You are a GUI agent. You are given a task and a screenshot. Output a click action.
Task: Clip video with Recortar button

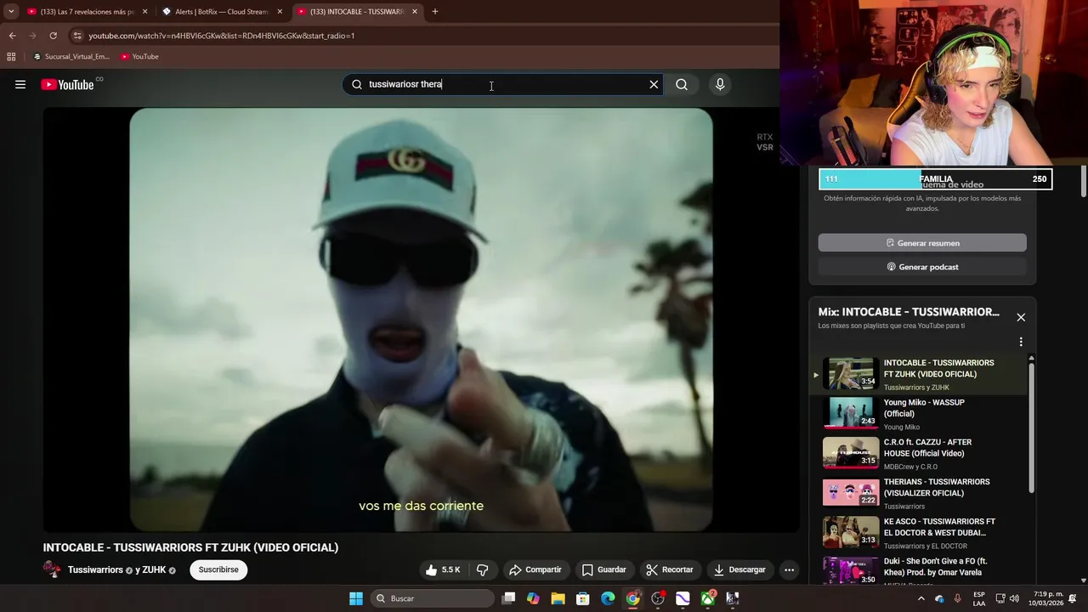point(670,569)
